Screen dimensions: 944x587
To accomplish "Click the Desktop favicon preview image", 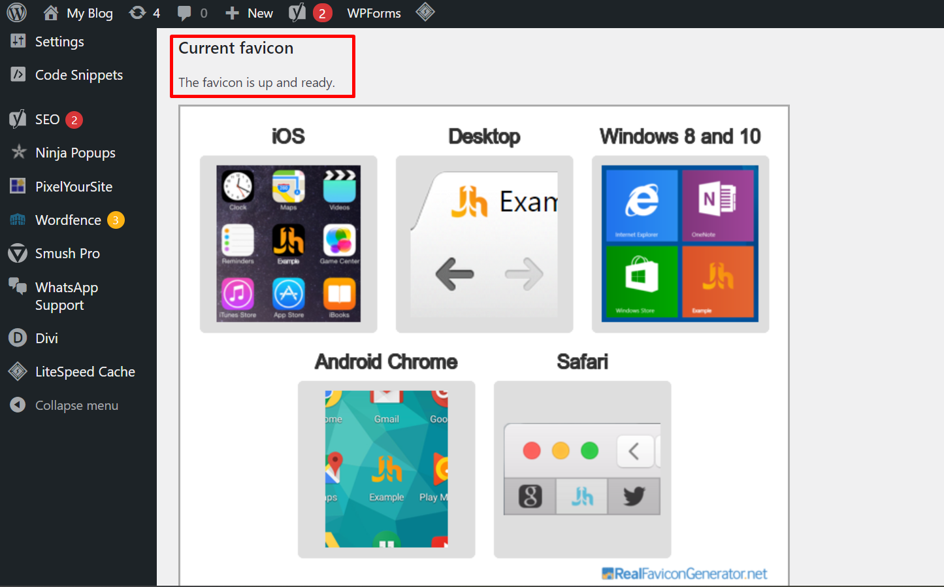I will click(484, 244).
